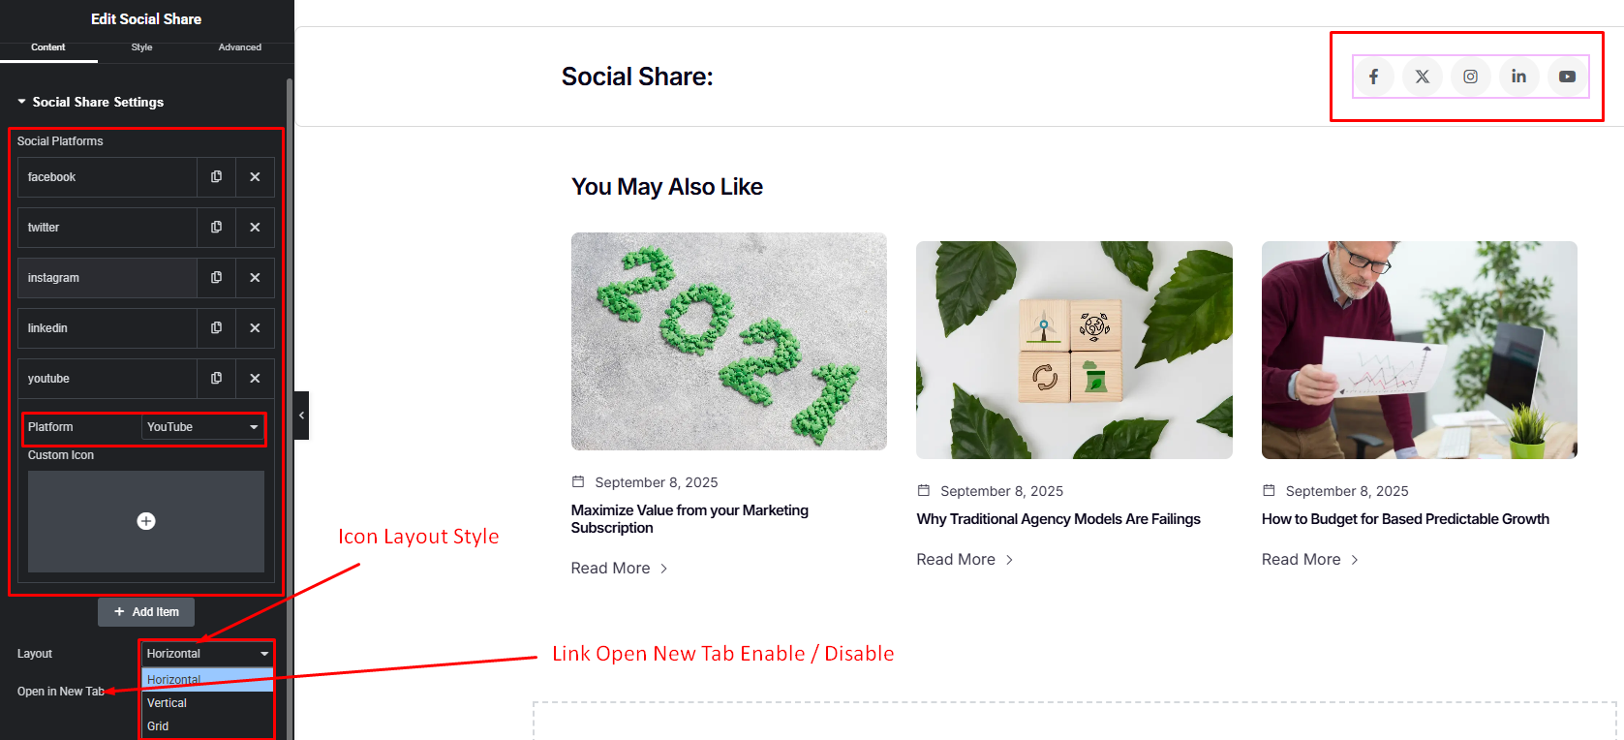Select Grid layout option
Viewport: 1624px width, 740px height.
tap(158, 726)
